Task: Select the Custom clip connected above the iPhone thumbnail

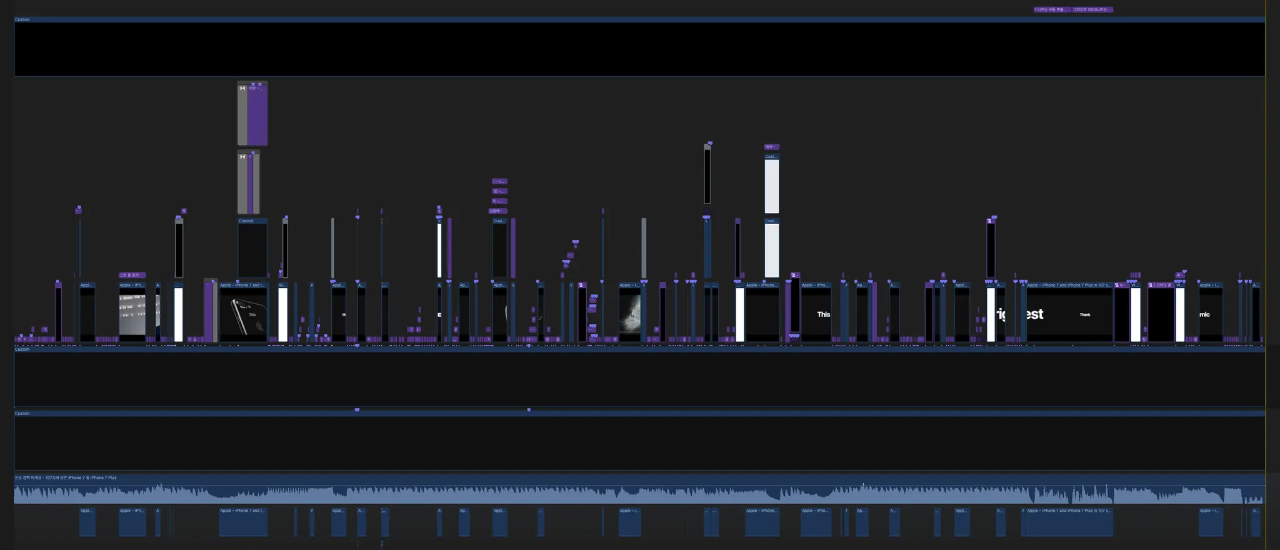Action: [252, 248]
